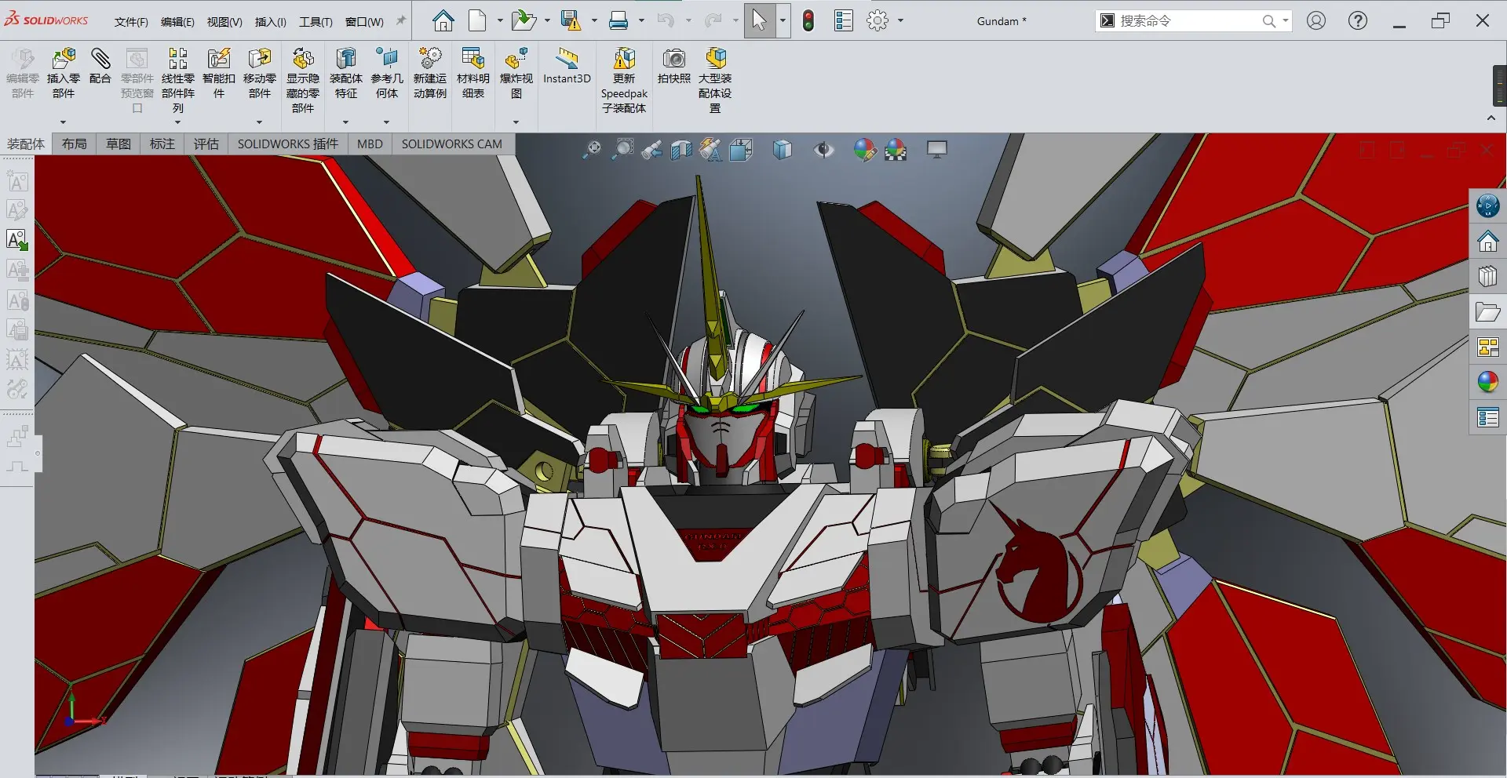Open the Display Style cube icon
The height and width of the screenshot is (778, 1507).
(x=782, y=149)
